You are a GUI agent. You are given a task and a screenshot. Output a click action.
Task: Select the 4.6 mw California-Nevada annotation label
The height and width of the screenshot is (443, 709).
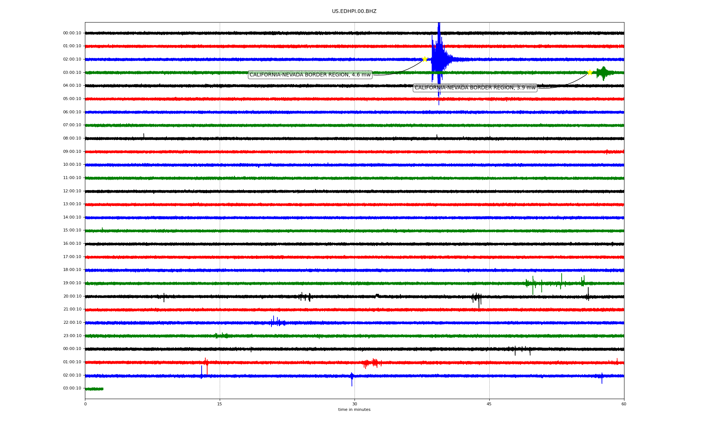point(310,75)
